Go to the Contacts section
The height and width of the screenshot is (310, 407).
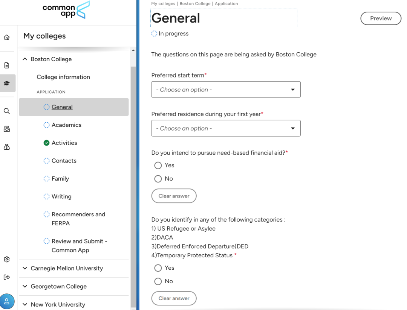click(64, 161)
